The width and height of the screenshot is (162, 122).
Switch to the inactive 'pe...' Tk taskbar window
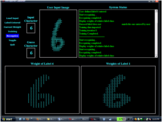(x=72, y=119)
